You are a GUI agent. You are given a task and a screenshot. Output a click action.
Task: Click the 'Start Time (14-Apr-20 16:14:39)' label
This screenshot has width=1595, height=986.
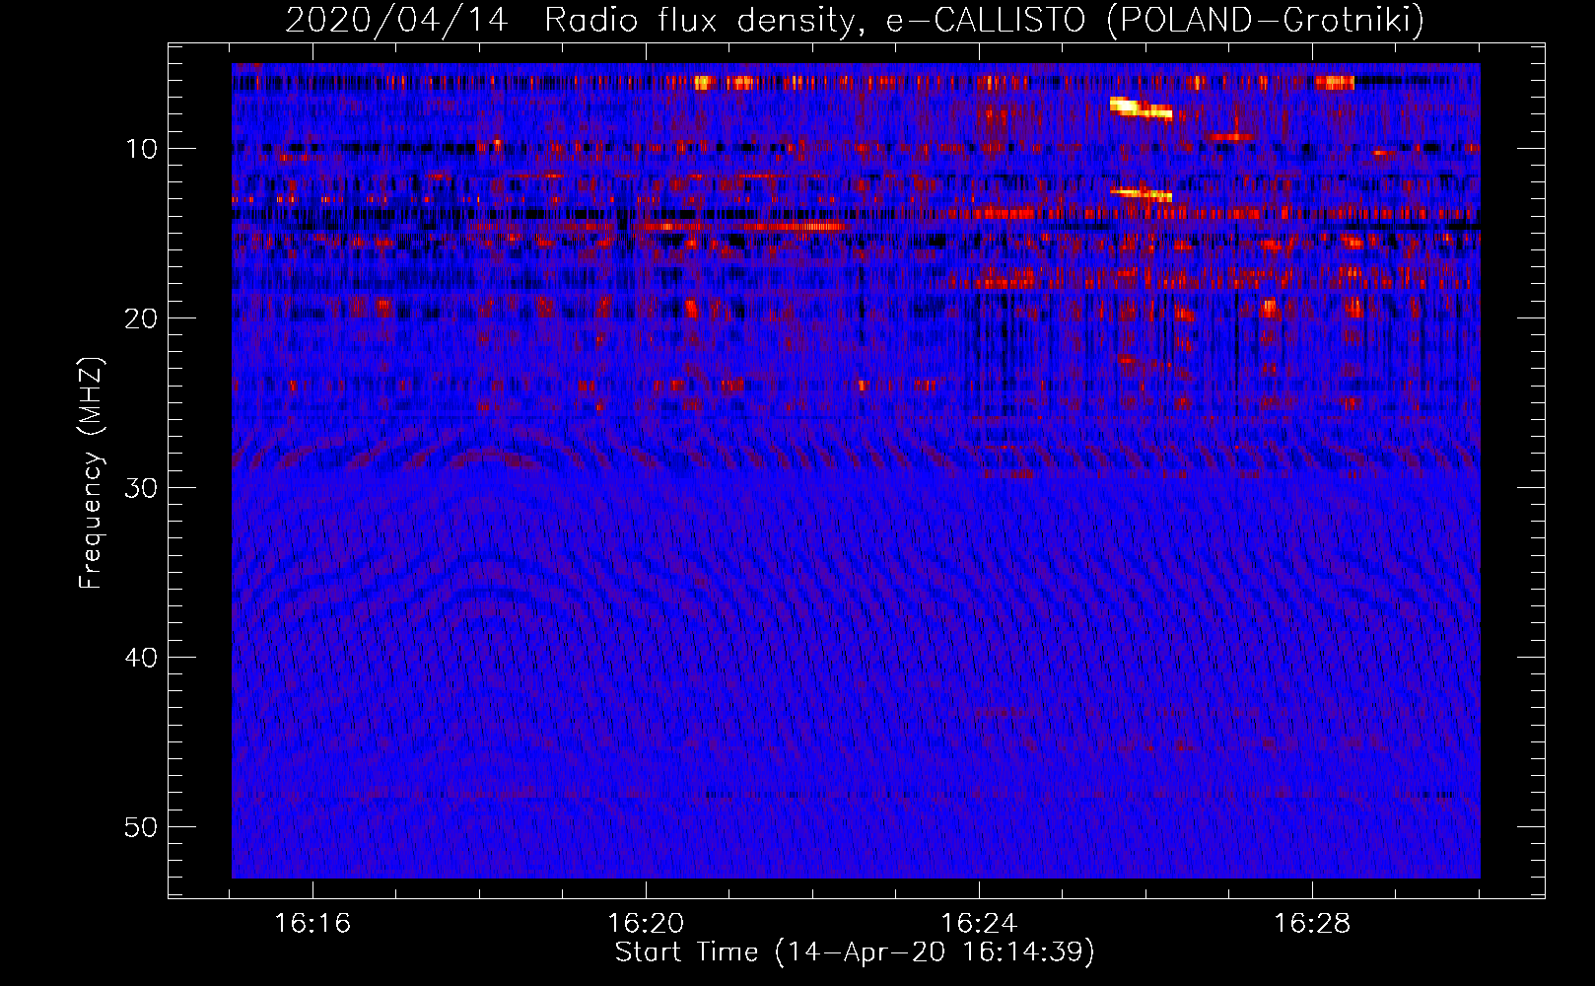pos(855,952)
